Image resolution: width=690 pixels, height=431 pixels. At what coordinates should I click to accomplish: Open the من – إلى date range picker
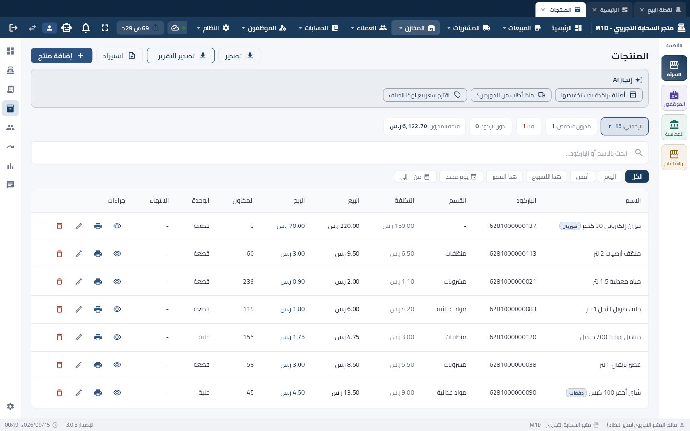tap(415, 177)
